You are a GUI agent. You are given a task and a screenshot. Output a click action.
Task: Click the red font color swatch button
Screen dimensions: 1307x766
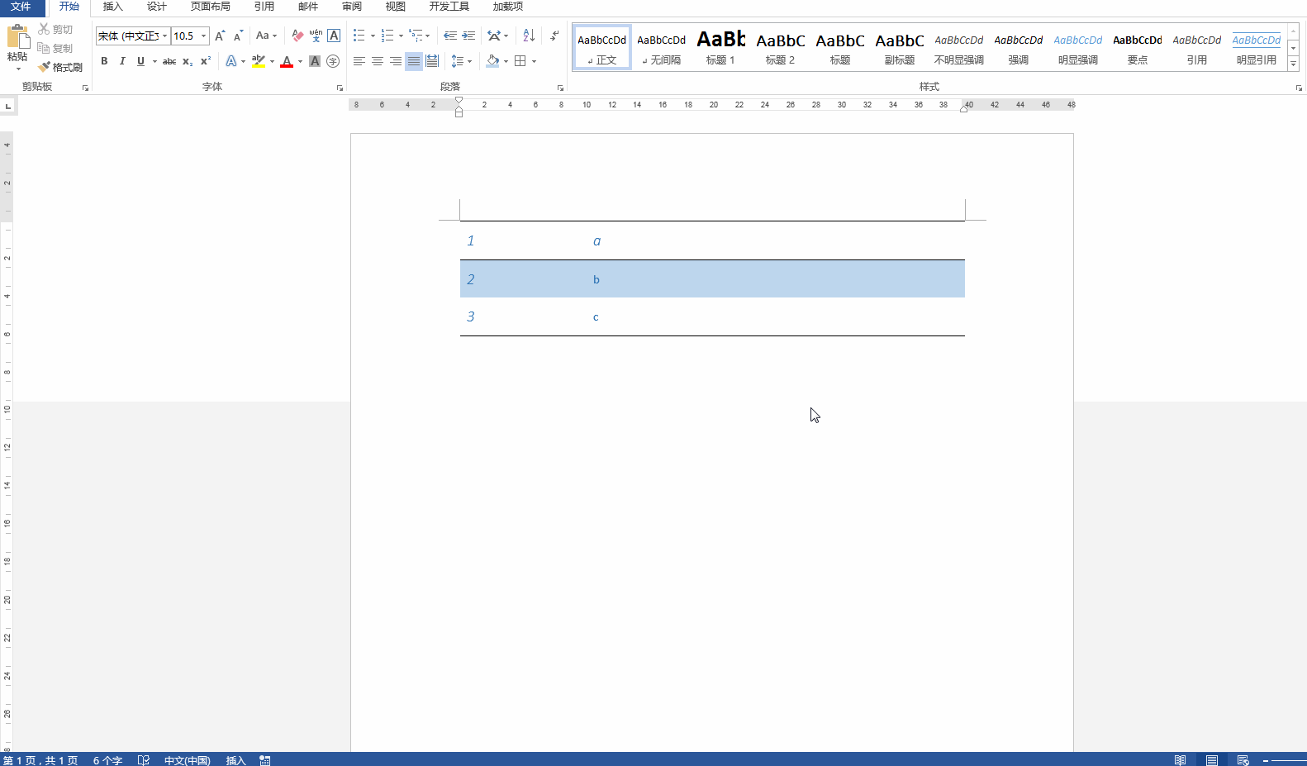[x=287, y=61]
